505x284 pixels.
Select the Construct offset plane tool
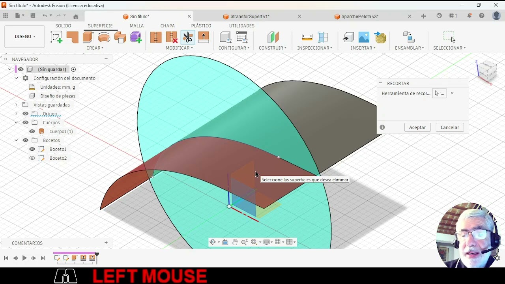(x=273, y=37)
